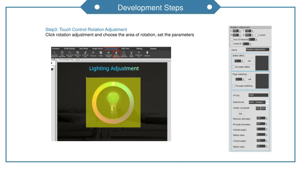
Task: Open the Setting menu tab
Action: 139,49
